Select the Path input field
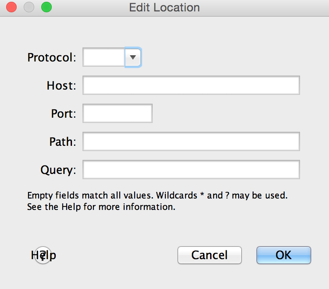Image resolution: width=329 pixels, height=289 pixels. coord(191,141)
